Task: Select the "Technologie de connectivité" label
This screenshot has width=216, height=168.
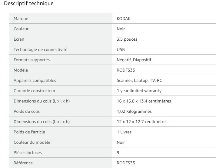Action: pos(40,50)
